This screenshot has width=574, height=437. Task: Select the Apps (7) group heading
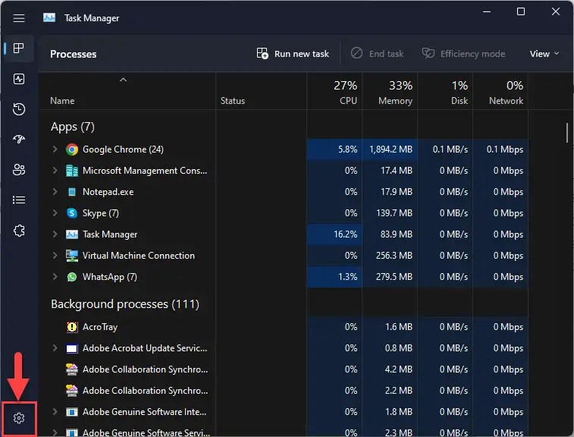(73, 127)
